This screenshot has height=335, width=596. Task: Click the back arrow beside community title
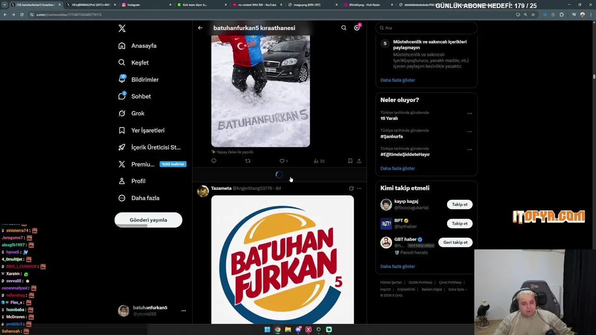[200, 28]
